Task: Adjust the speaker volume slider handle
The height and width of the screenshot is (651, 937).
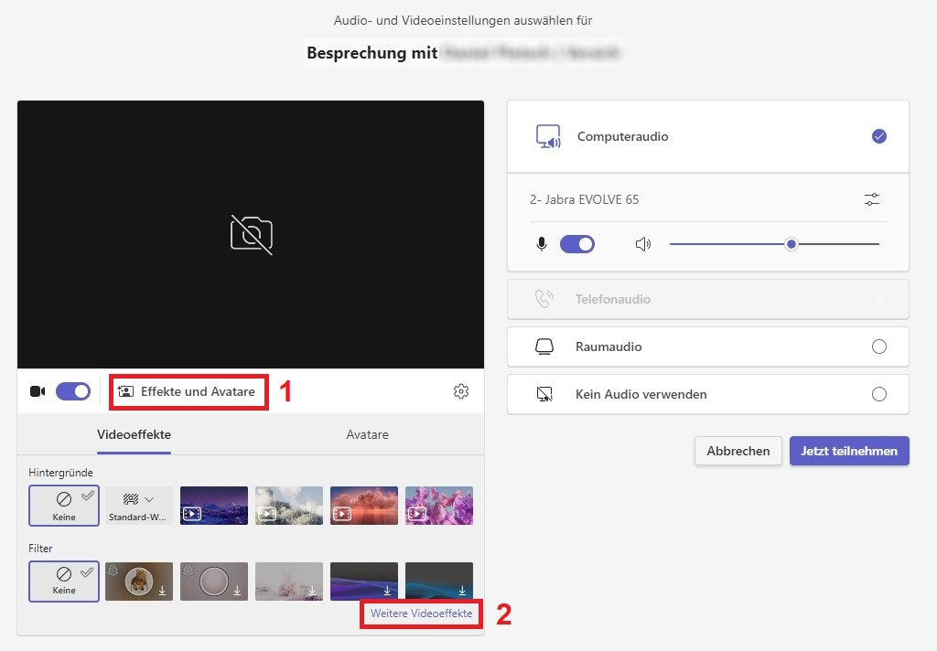Action: [792, 244]
